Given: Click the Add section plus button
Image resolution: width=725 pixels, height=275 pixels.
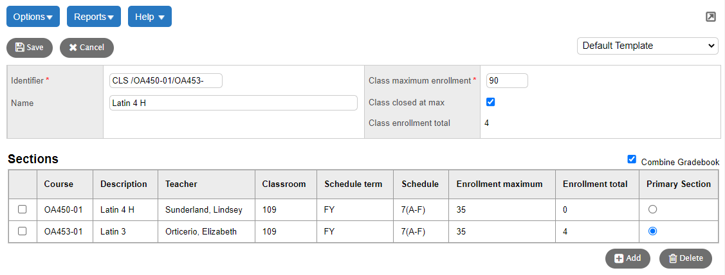Looking at the screenshot, I should 628,258.
